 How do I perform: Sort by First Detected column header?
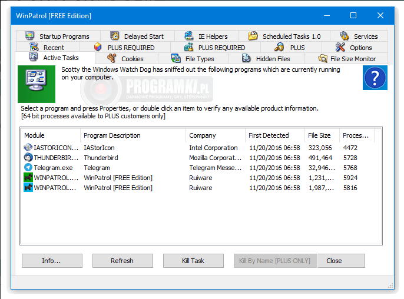pos(275,135)
